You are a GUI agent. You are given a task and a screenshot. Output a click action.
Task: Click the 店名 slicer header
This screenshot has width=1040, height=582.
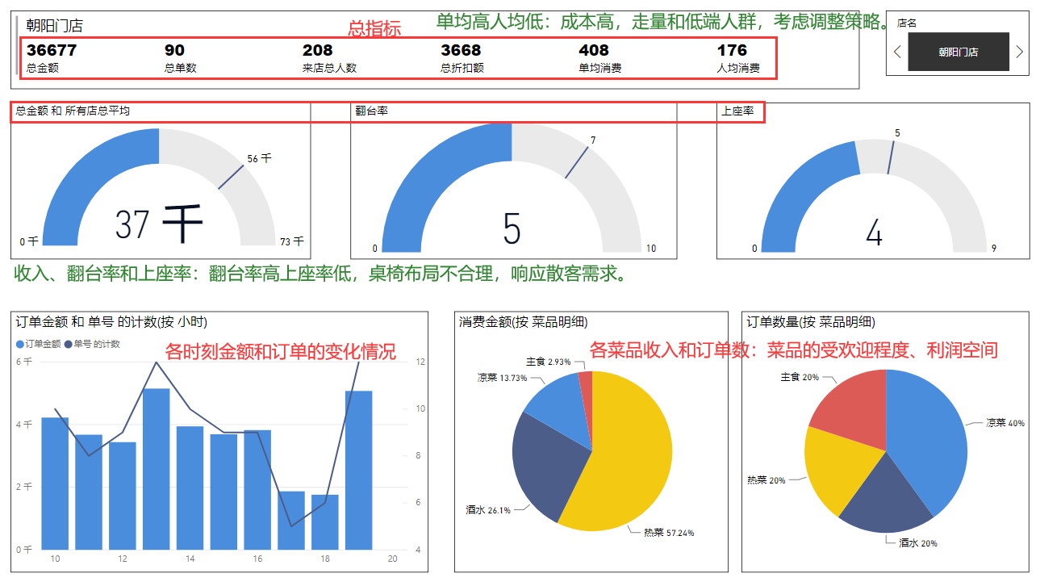point(907,23)
